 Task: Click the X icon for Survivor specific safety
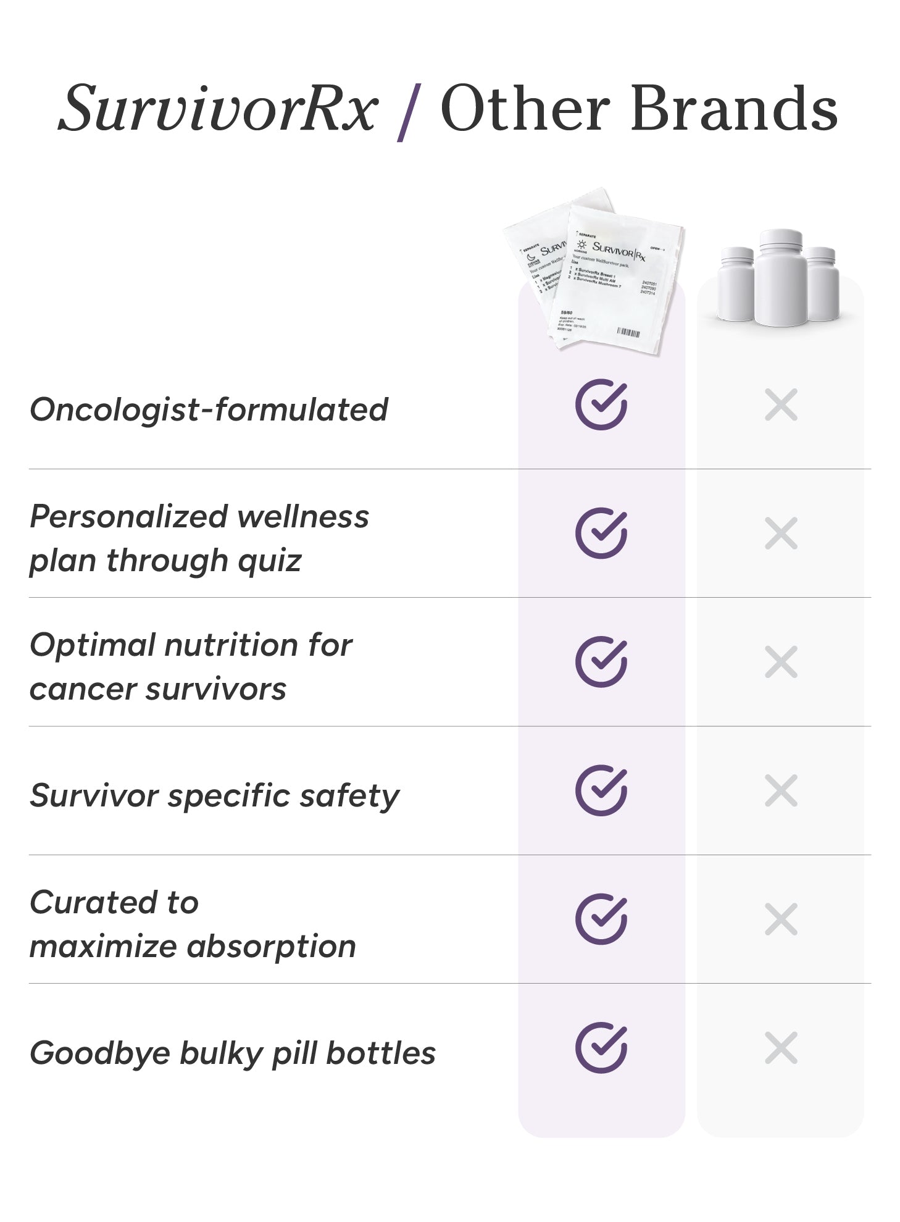pyautogui.click(x=781, y=790)
